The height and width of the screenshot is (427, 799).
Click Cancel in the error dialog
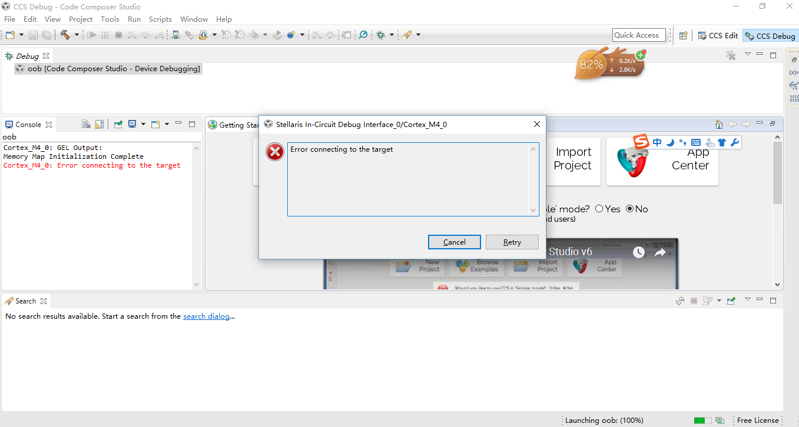click(455, 242)
